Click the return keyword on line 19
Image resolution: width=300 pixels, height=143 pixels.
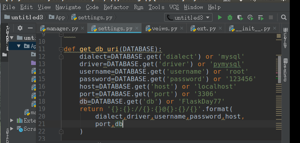91,109
